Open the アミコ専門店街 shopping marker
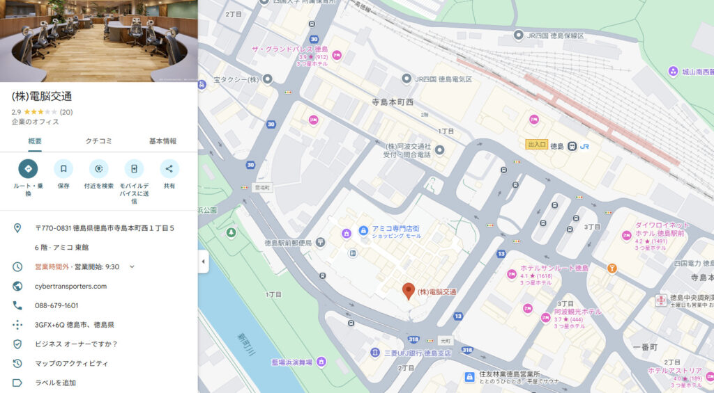The image size is (714, 393). pos(363,231)
